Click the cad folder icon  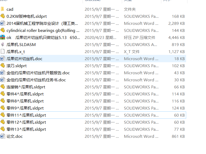(2, 9)
